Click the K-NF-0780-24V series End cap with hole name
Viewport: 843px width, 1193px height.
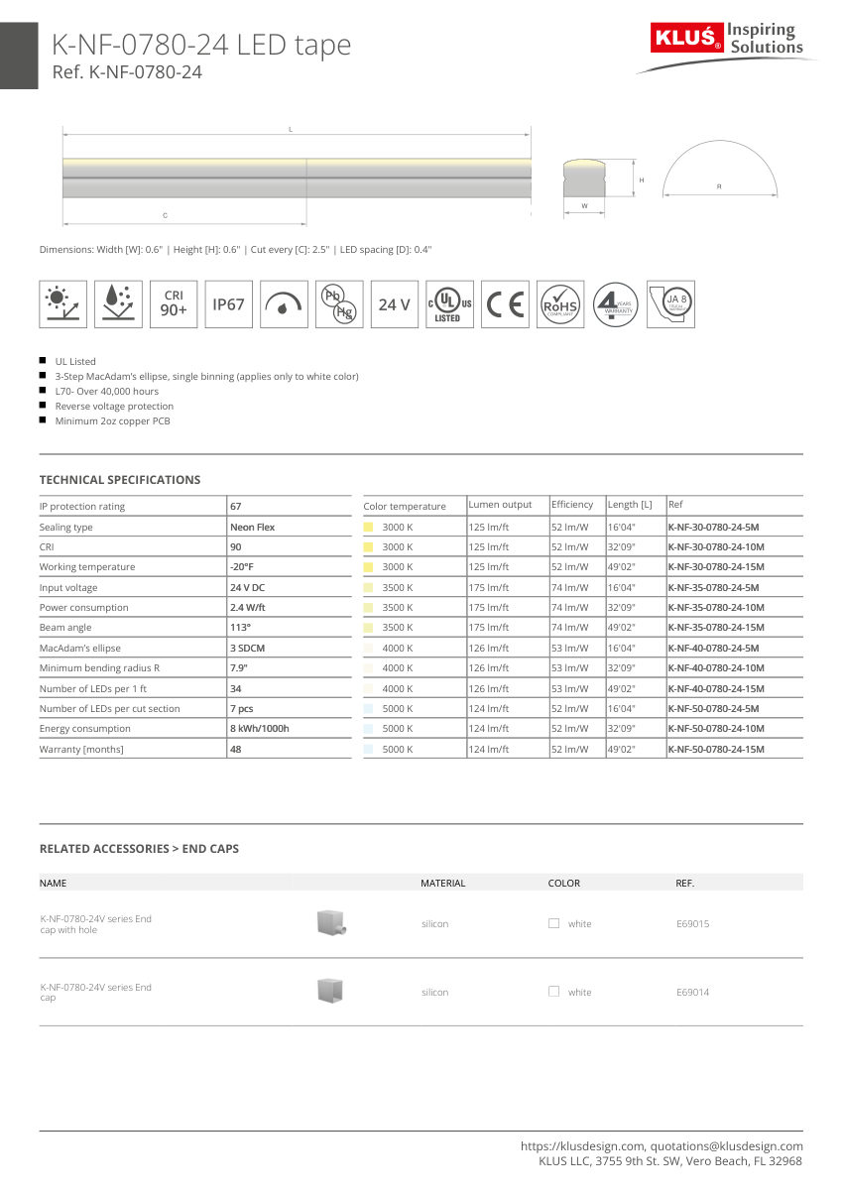coord(95,924)
